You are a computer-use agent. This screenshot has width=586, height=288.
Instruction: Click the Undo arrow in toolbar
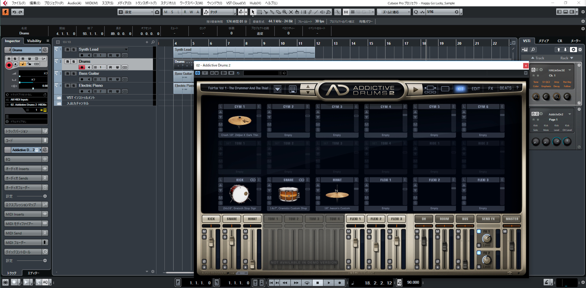pos(14,12)
